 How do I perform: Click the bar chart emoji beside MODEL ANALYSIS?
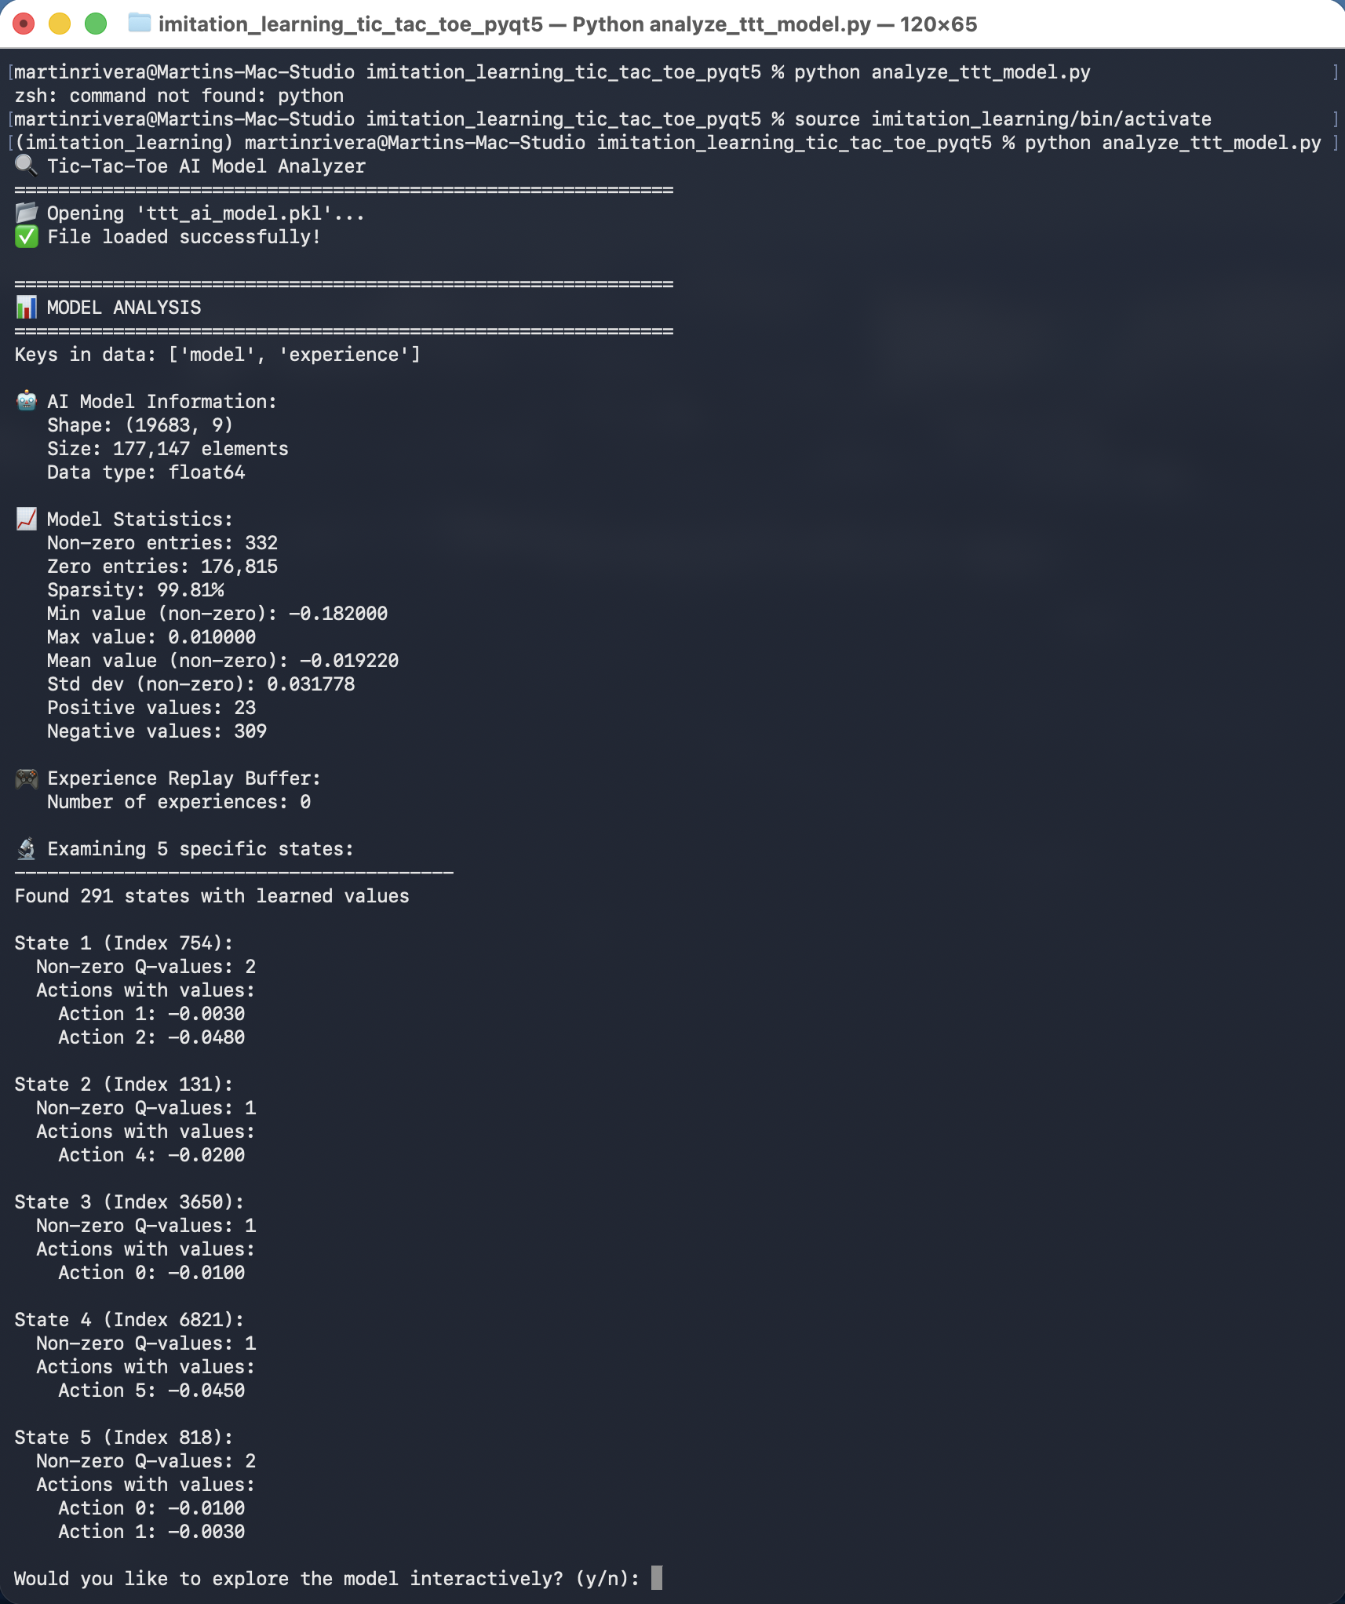[26, 307]
